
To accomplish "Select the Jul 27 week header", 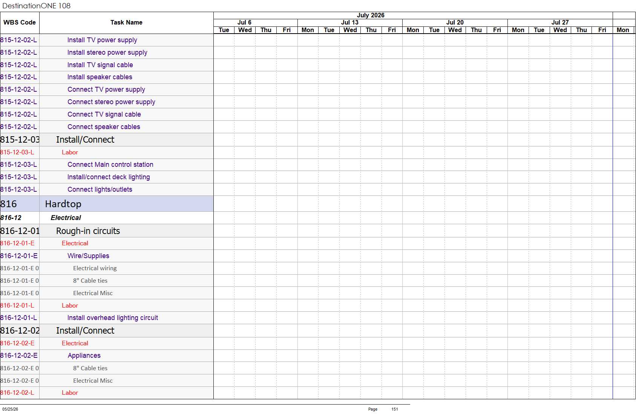I will click(560, 23).
